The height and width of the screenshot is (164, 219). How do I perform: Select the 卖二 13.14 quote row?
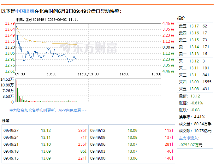[195, 47]
